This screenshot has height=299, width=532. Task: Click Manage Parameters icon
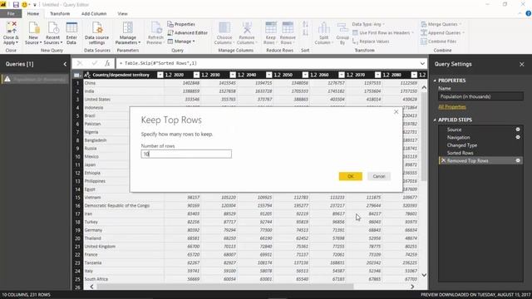click(x=127, y=33)
